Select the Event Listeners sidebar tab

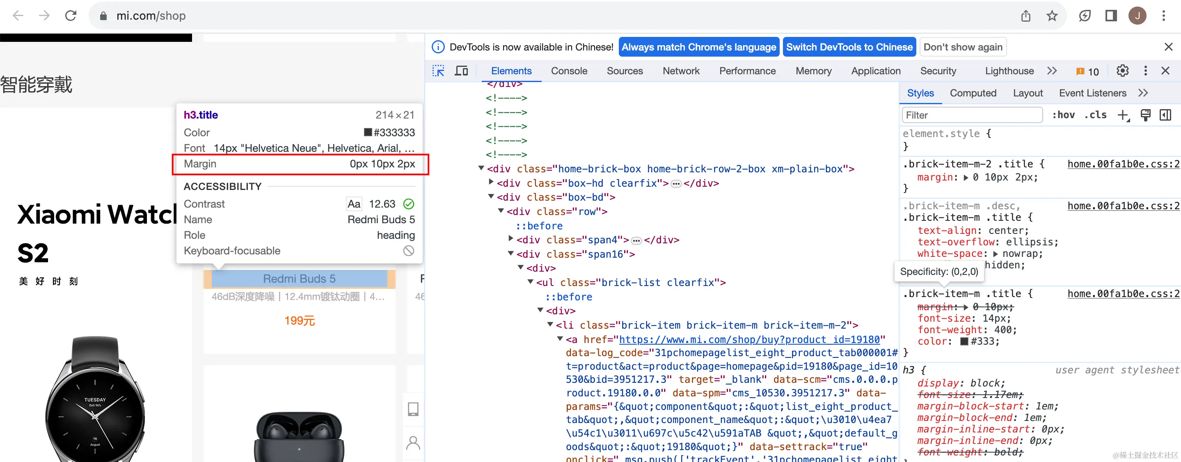(1092, 93)
